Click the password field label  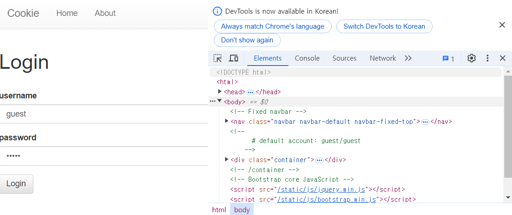18,138
